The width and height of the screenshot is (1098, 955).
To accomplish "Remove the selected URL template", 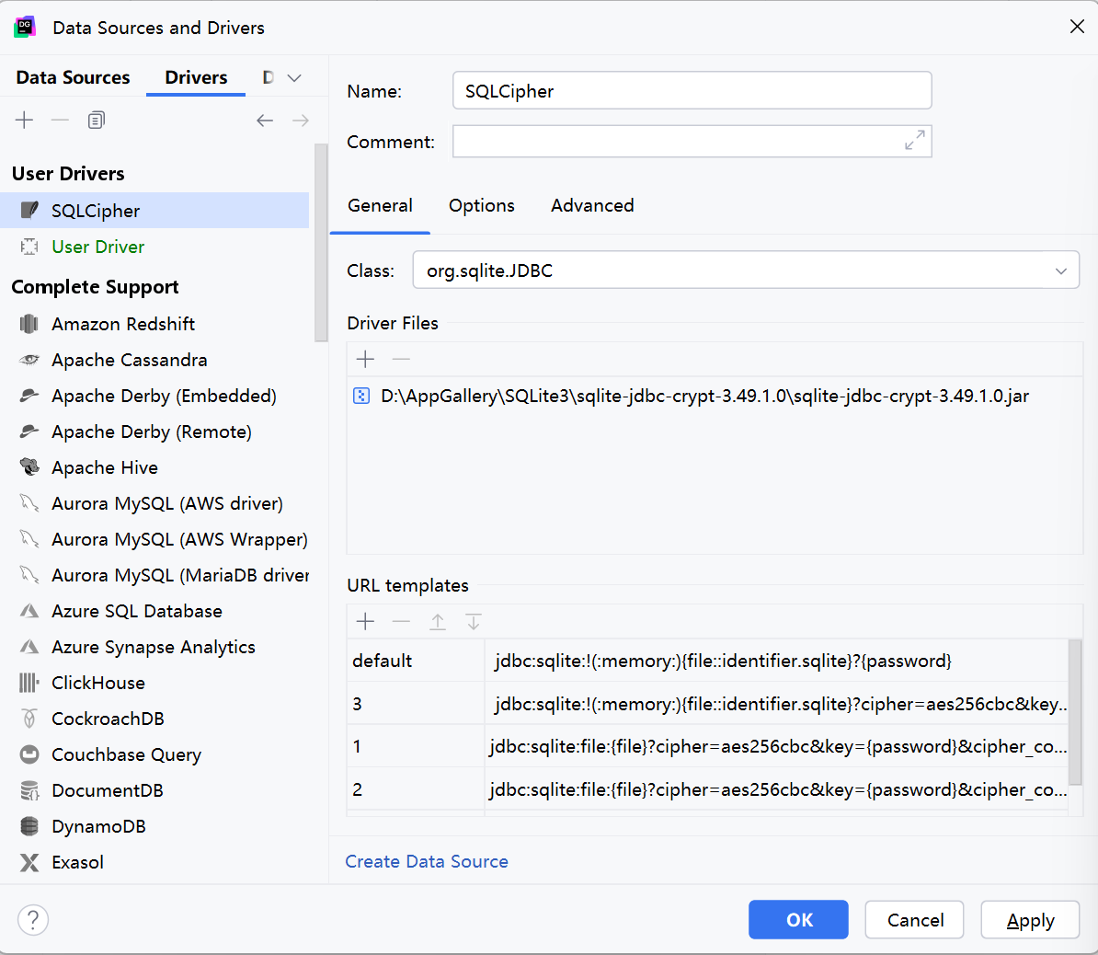I will (401, 621).
